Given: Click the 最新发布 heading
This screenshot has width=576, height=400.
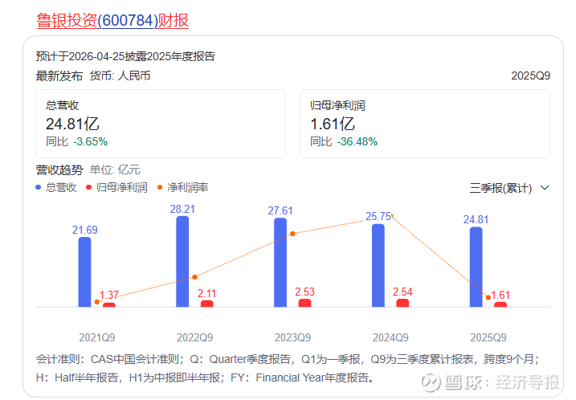Looking at the screenshot, I should [x=59, y=76].
